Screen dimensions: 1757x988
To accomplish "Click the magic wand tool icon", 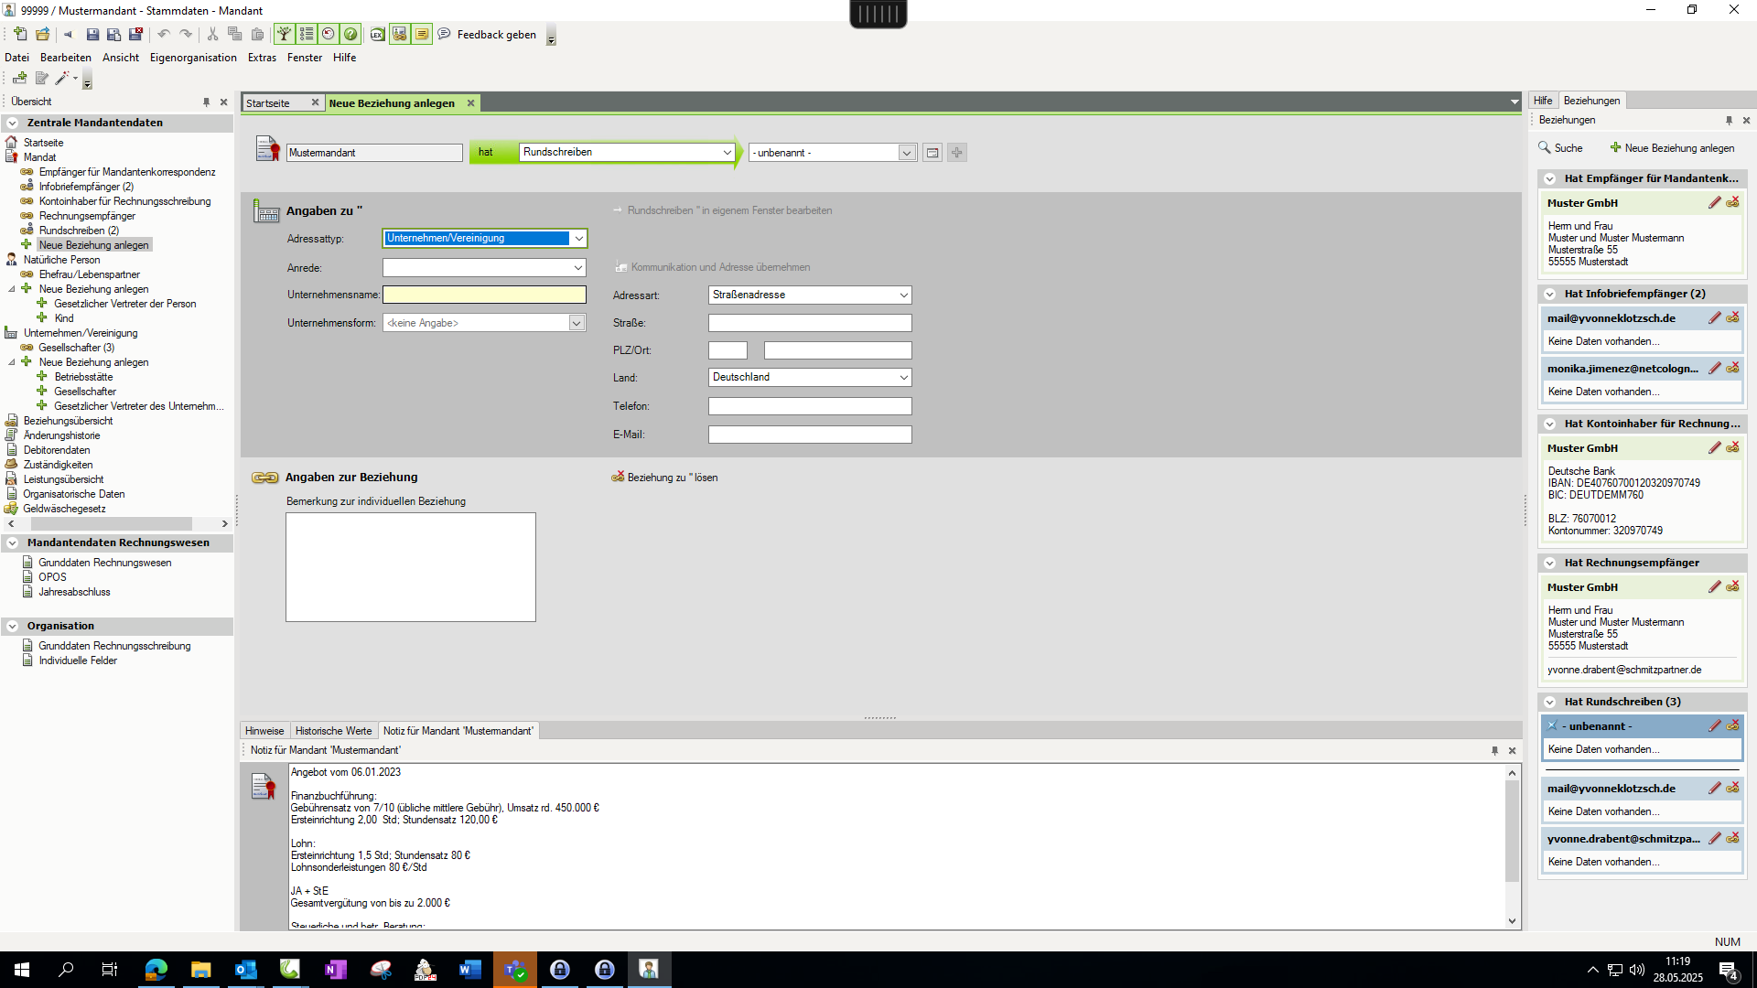I will pyautogui.click(x=62, y=79).
